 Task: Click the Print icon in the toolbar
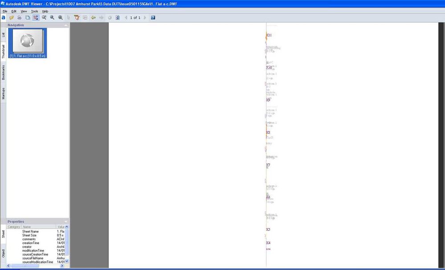pyautogui.click(x=19, y=18)
